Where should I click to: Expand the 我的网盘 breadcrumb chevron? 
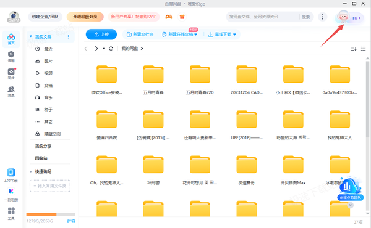(x=142, y=49)
